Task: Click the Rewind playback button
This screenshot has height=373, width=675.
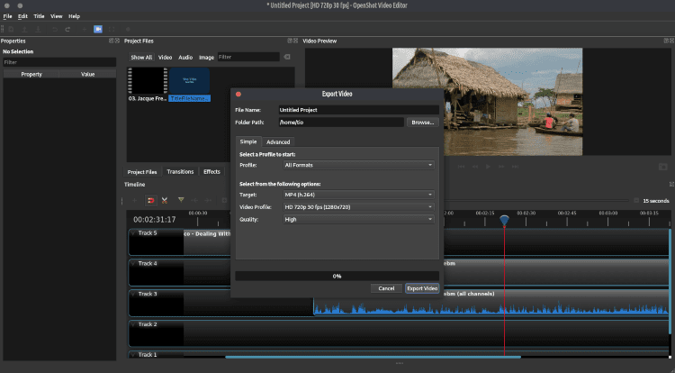Action: pyautogui.click(x=475, y=167)
